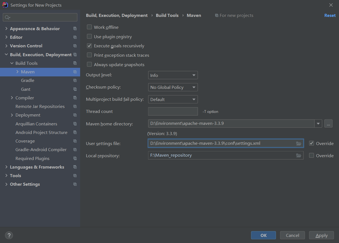The width and height of the screenshot is (339, 243).
Task: Click folder browse icon in User settings file
Action: coord(299,143)
